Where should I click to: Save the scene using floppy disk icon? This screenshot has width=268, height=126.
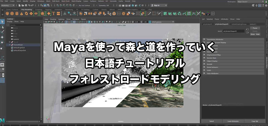pyautogui.click(x=26, y=5)
